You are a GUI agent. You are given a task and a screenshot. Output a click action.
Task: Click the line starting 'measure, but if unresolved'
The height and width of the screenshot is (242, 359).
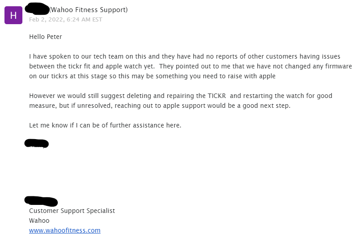click(x=160, y=106)
